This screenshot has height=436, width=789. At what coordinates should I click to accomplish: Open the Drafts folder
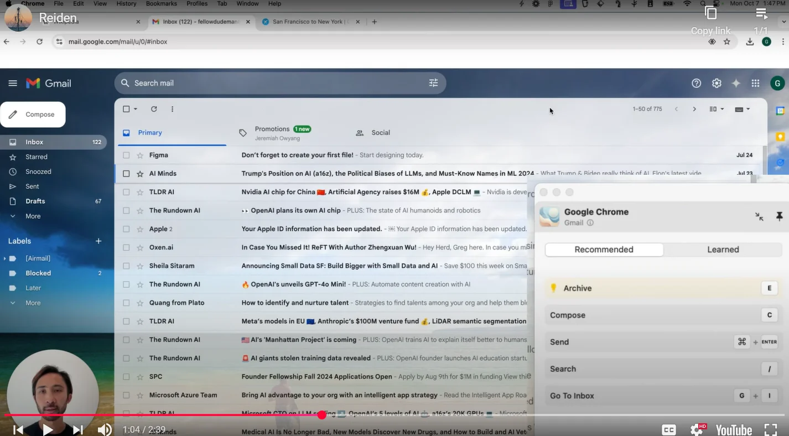(x=35, y=201)
